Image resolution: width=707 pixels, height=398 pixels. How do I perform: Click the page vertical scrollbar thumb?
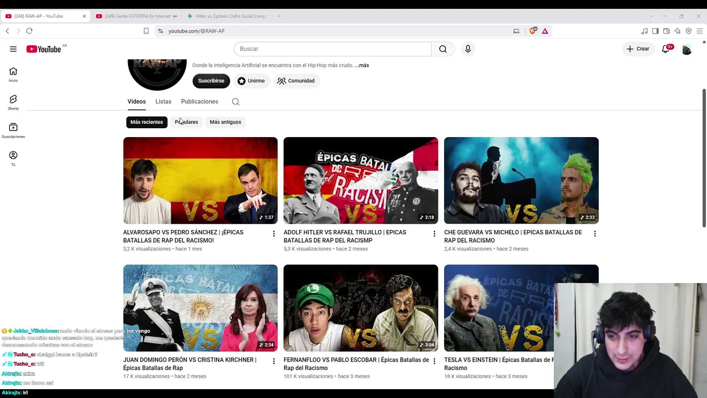[x=704, y=158]
